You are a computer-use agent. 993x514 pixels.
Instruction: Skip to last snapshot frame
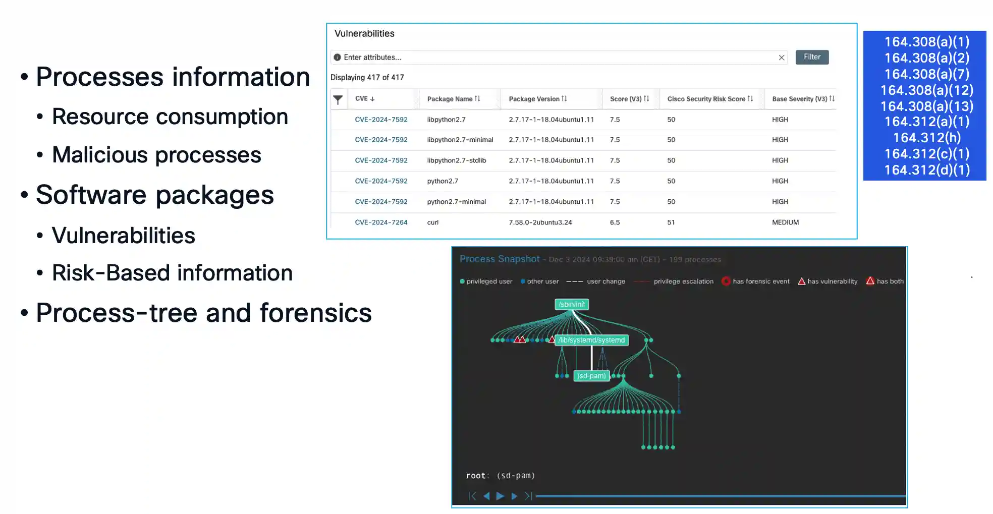[528, 496]
